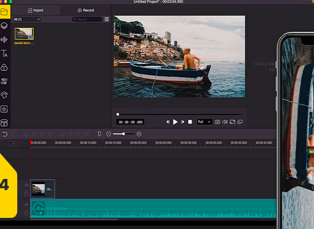Image resolution: width=314 pixels, height=229 pixels.
Task: Open the Audio library sidebar icon
Action: [x=4, y=39]
